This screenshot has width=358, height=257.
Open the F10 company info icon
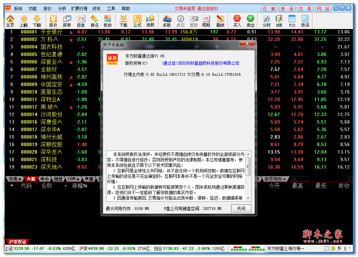(x=292, y=21)
